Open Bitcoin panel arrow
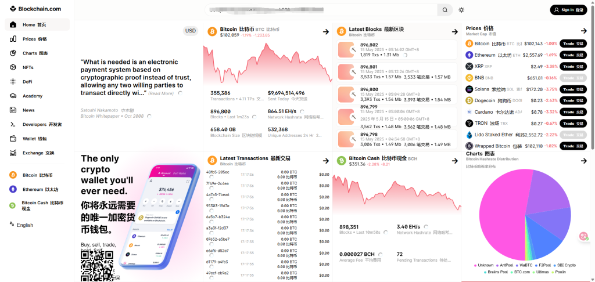Image resolution: width=595 pixels, height=282 pixels. 325,32
